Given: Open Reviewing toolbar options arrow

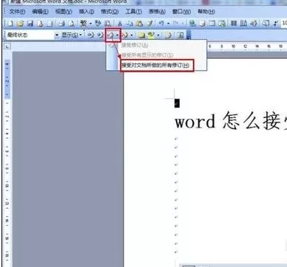Looking at the screenshot, I should [x=189, y=36].
